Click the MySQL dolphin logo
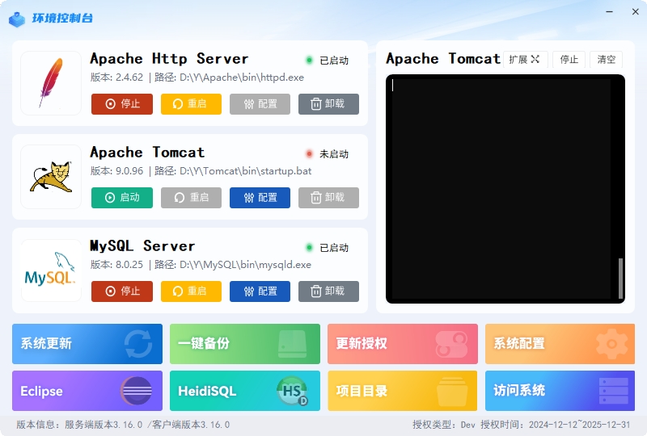The image size is (647, 436). click(x=51, y=270)
